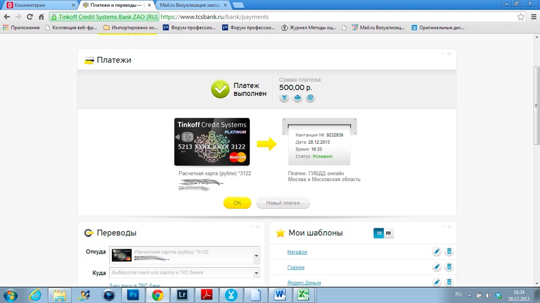540x303 pixels.
Task: Open Adobe Acrobat from taskbar
Action: (206, 295)
